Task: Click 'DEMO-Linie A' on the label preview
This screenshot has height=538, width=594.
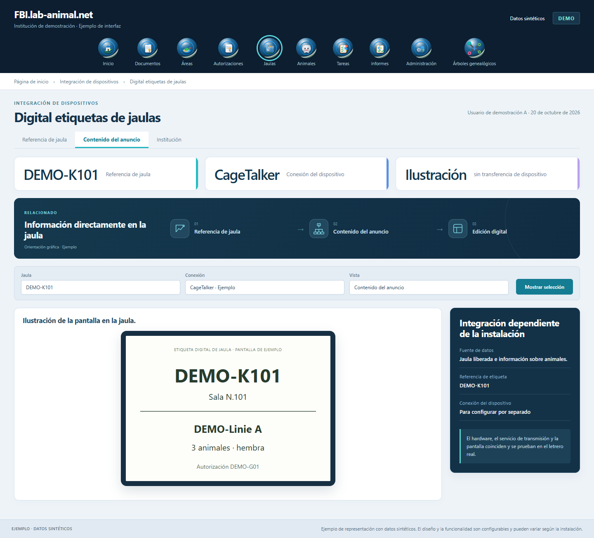Action: (228, 429)
